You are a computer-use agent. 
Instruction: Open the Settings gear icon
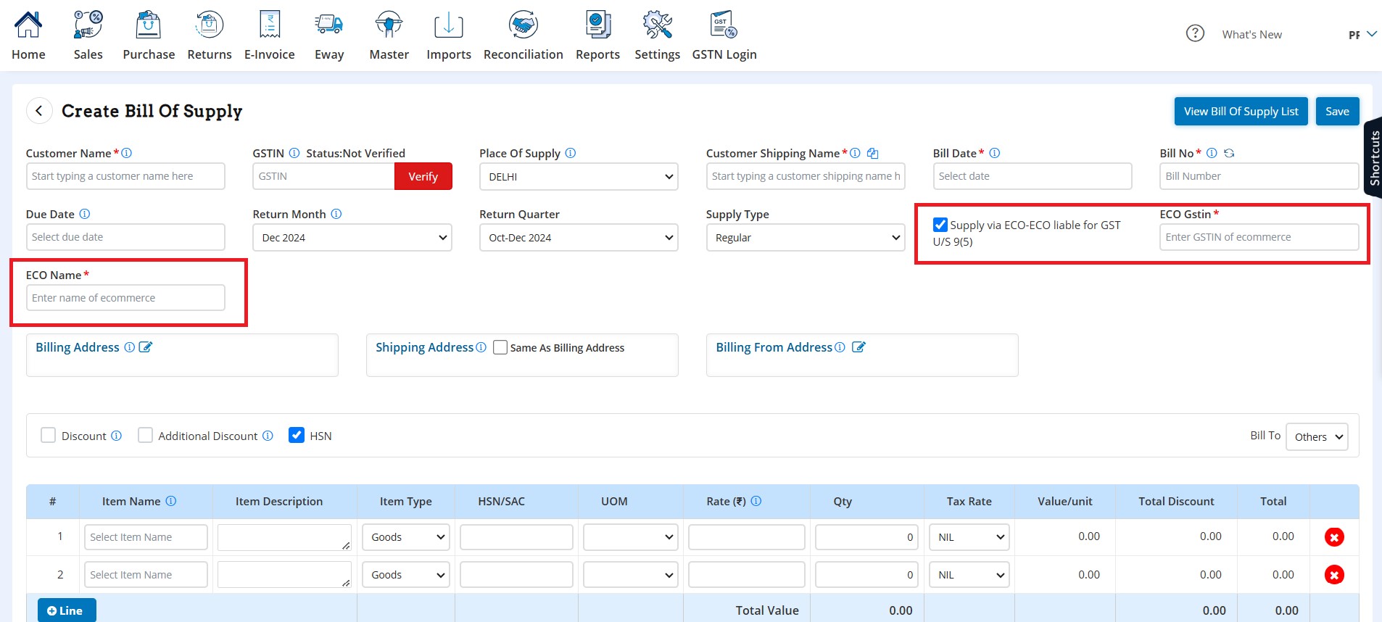click(x=657, y=25)
